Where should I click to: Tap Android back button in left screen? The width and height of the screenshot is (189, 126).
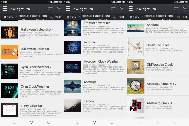pos(14,122)
